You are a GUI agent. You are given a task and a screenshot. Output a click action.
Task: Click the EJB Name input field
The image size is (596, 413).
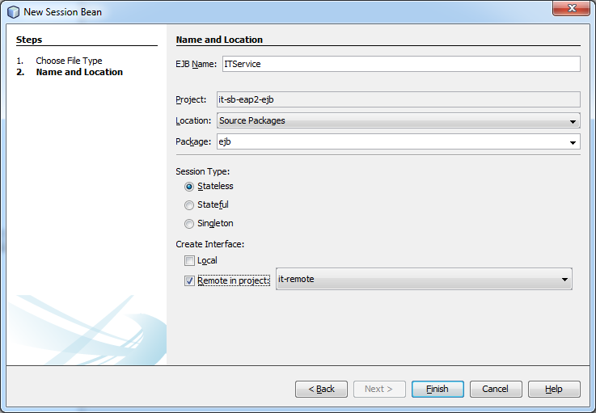tap(401, 64)
